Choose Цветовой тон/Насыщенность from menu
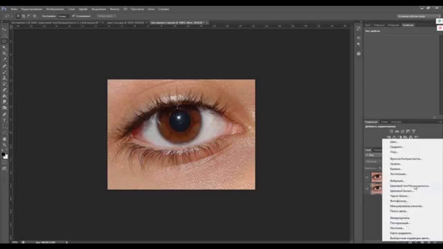The width and height of the screenshot is (443, 249). tap(410, 186)
